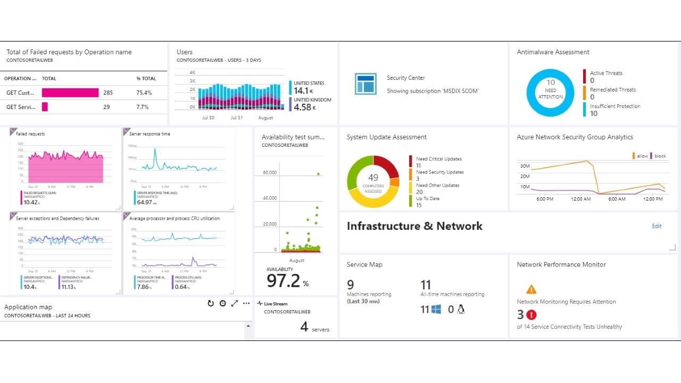Click the OPERATION column header
681x383 pixels.
pyautogui.click(x=21, y=79)
